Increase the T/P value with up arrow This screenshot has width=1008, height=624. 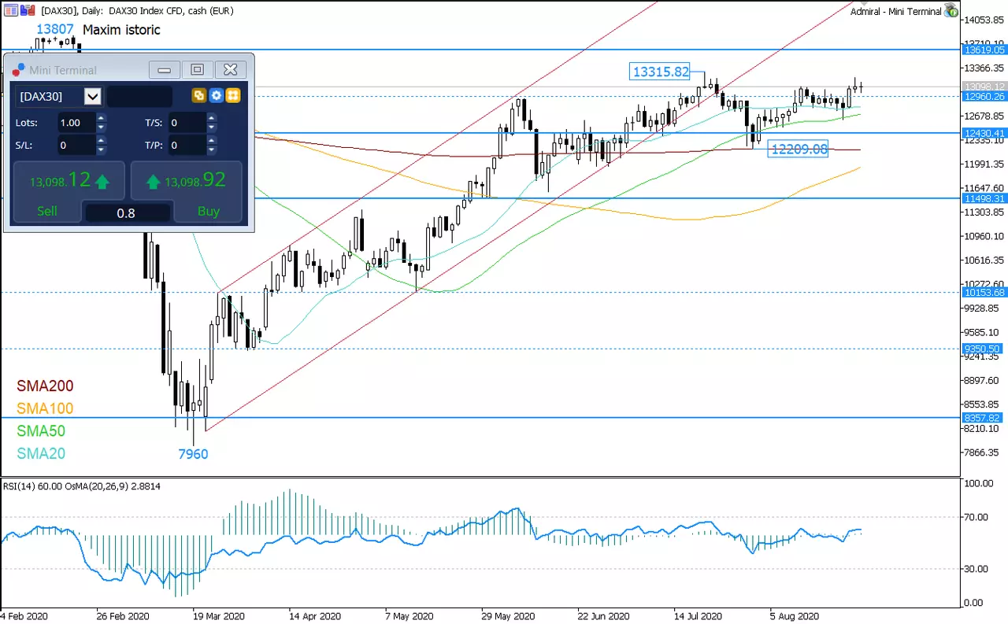211,140
